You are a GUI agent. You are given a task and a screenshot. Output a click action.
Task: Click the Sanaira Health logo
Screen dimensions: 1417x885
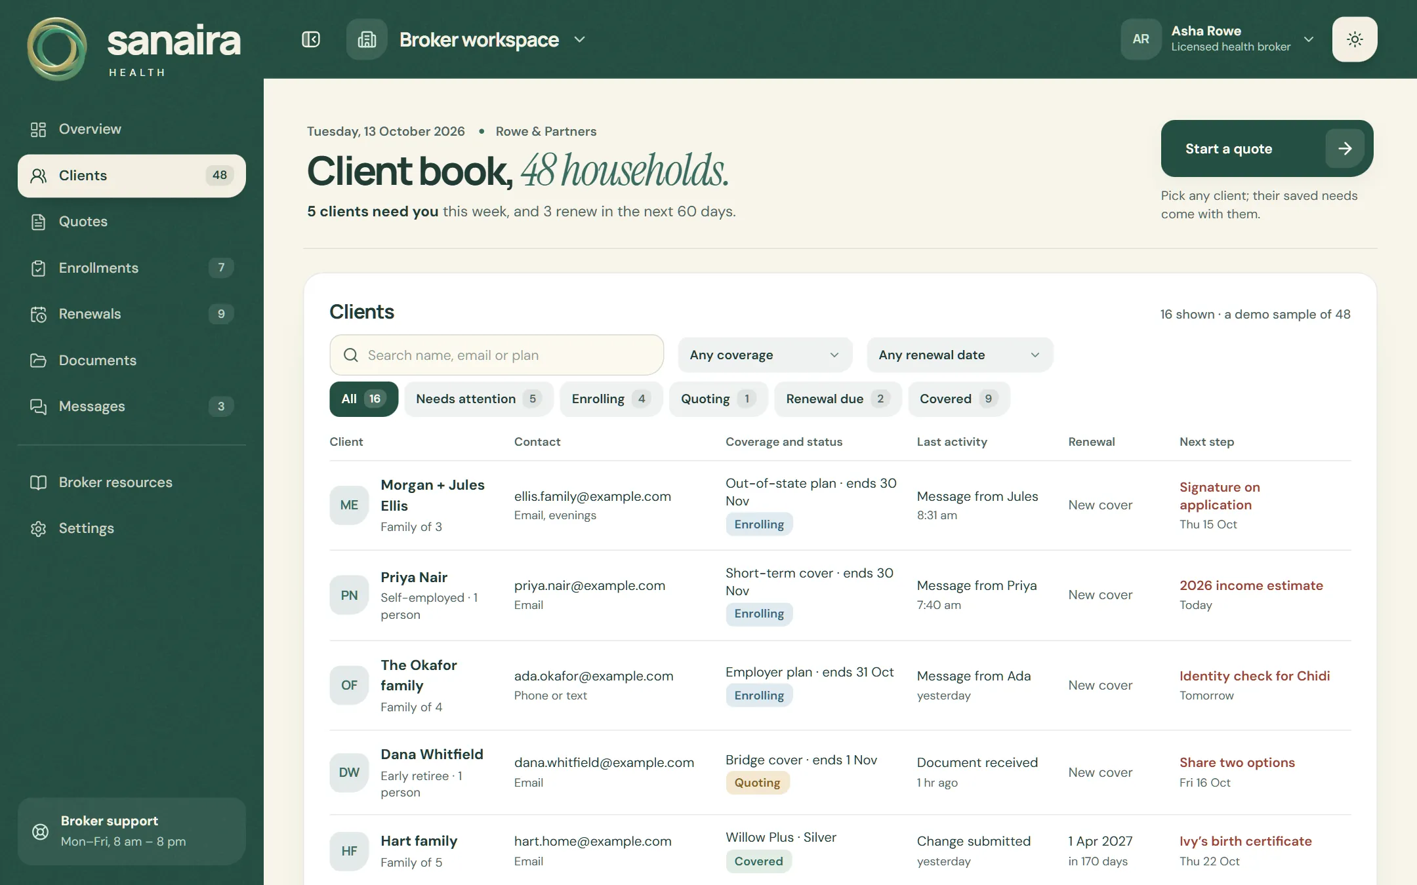pyautogui.click(x=134, y=49)
